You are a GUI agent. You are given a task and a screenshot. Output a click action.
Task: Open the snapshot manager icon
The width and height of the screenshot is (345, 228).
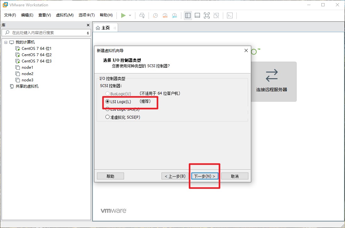[174, 15]
